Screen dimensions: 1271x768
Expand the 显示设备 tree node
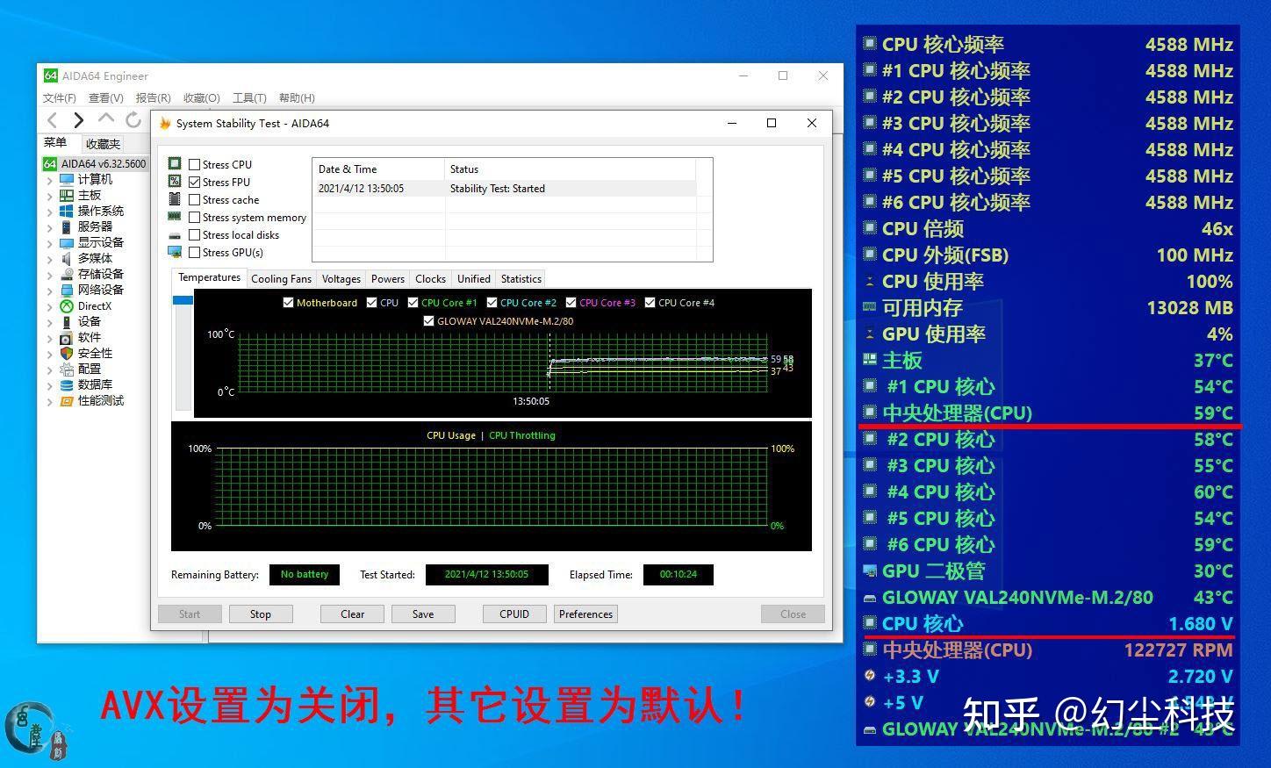[x=49, y=243]
